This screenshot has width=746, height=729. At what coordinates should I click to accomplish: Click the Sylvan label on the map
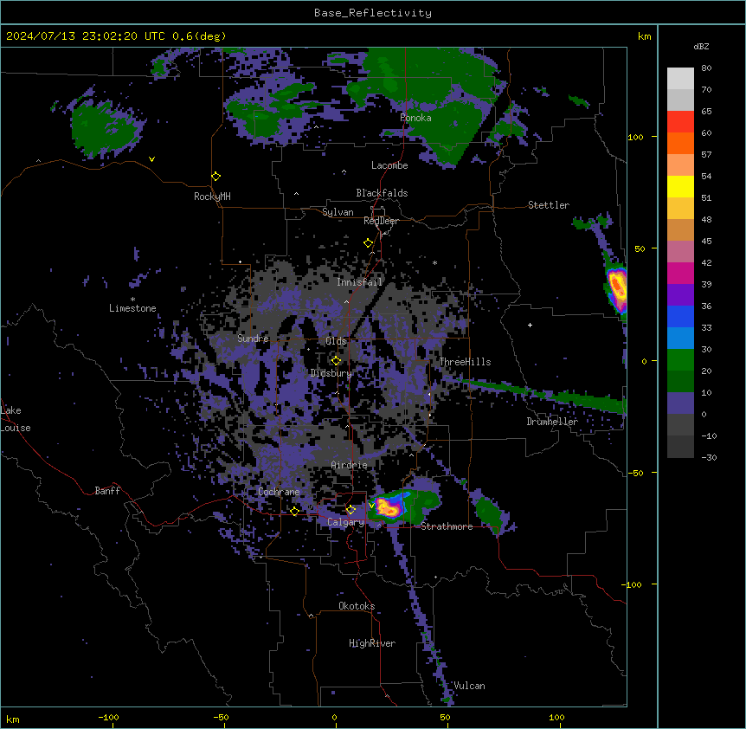click(338, 212)
